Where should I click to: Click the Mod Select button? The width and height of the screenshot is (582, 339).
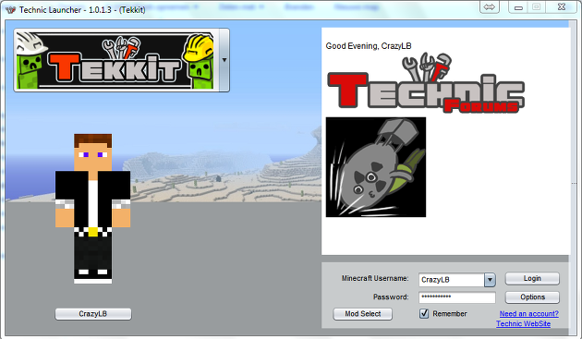(363, 314)
